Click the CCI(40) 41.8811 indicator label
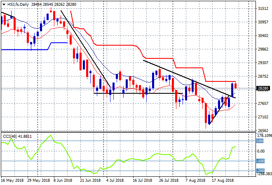Image resolution: width=272 pixels, height=185 pixels. point(17,136)
